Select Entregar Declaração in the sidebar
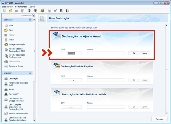The width and height of the screenshot is (171, 124). pos(17,45)
